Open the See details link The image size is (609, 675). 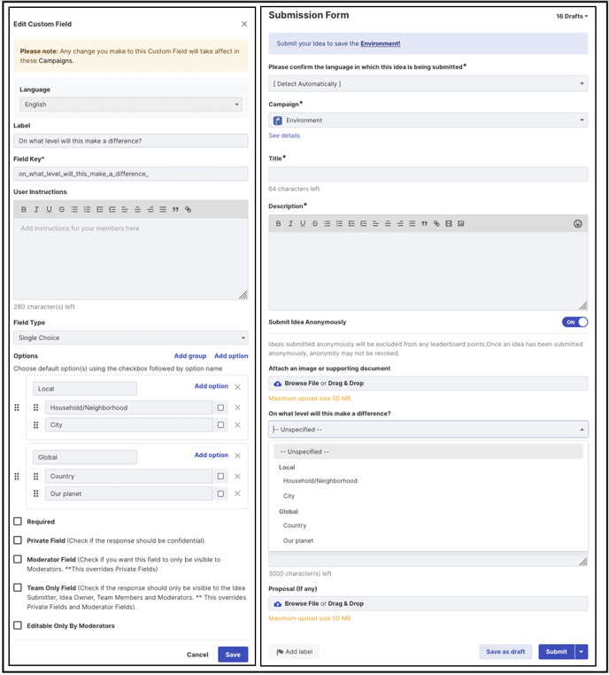click(284, 136)
